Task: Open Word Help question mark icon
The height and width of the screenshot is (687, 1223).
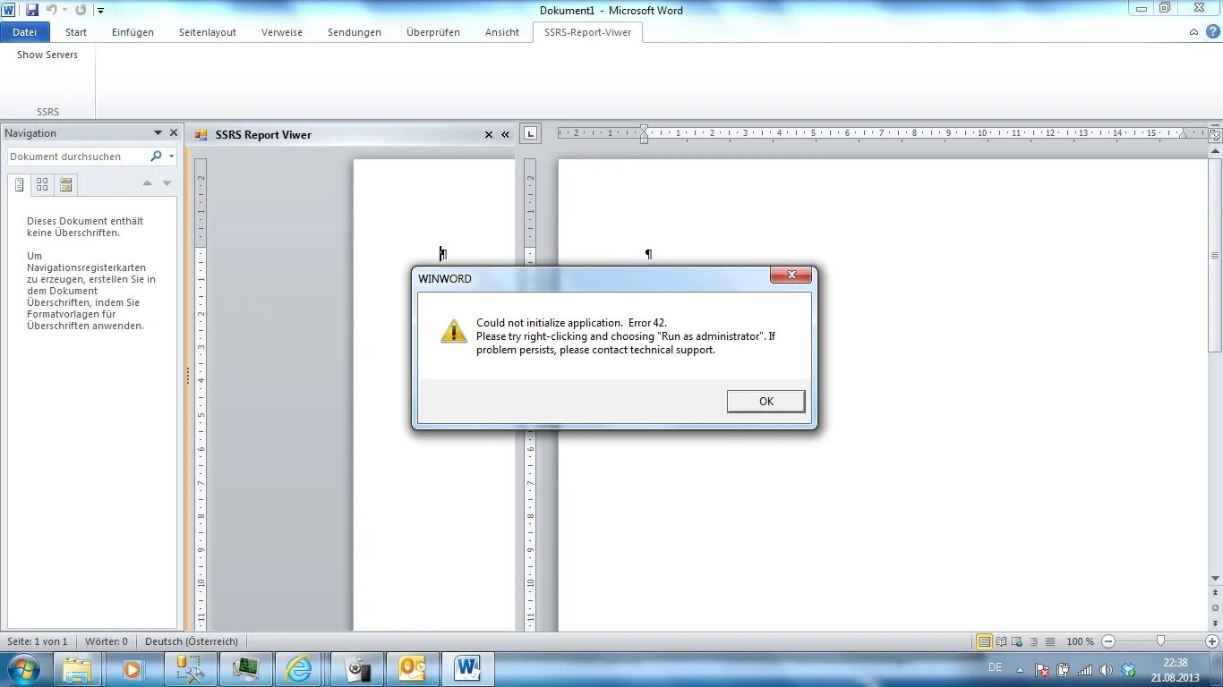Action: click(x=1211, y=31)
